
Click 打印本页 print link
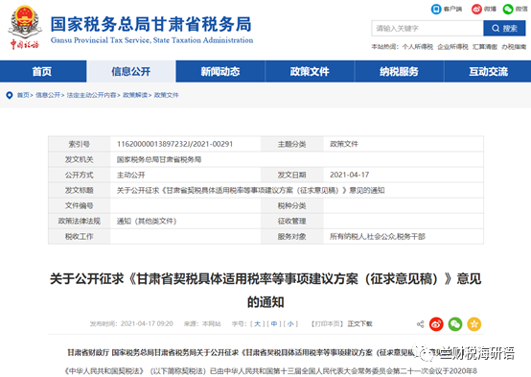click(x=327, y=324)
